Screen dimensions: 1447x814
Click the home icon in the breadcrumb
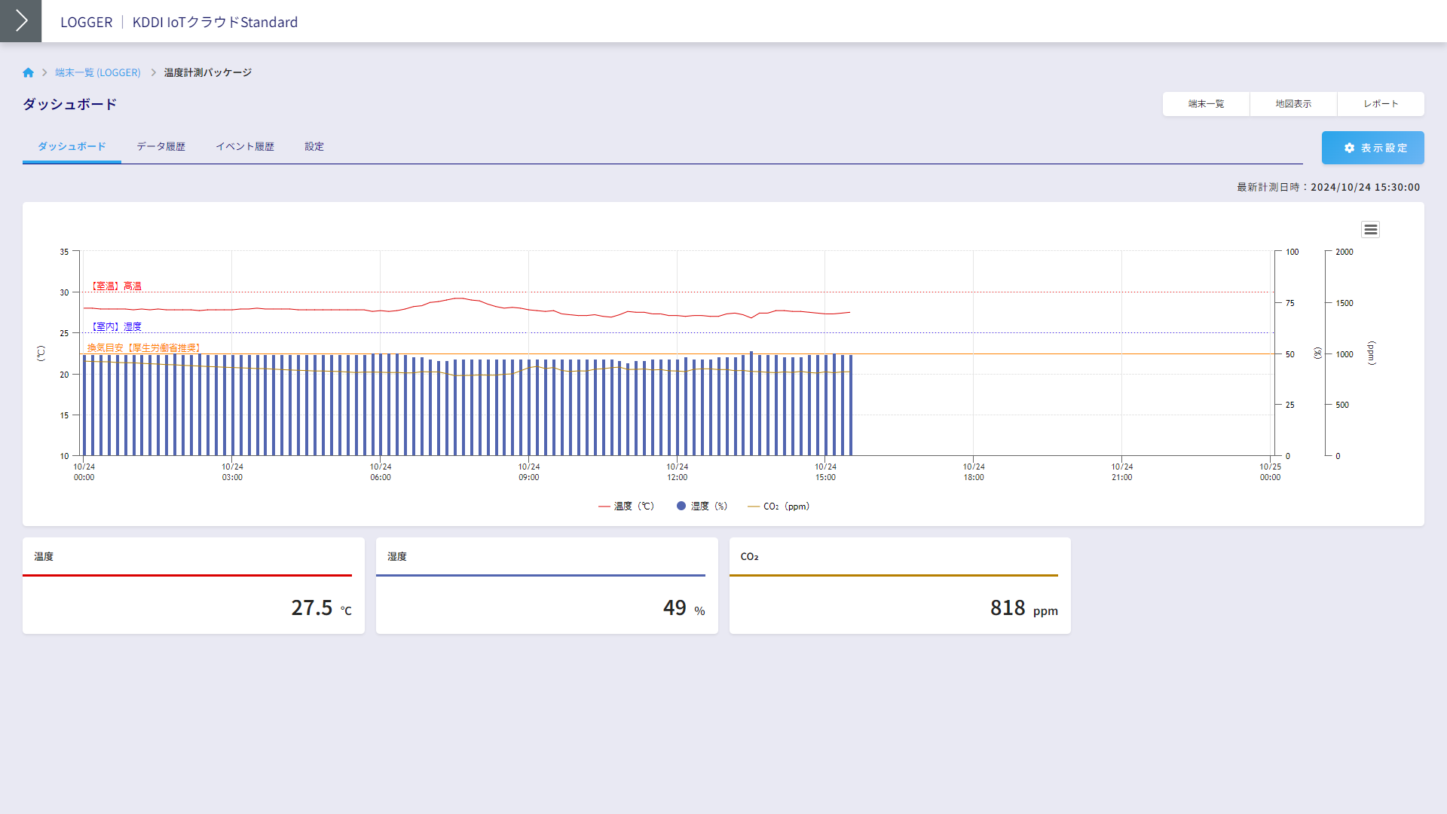[x=28, y=72]
